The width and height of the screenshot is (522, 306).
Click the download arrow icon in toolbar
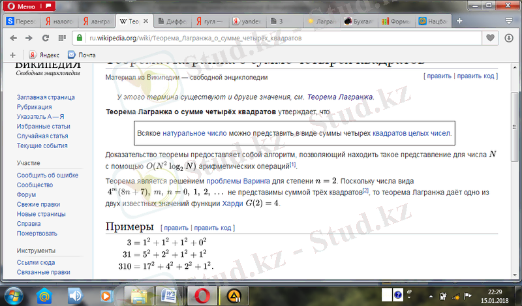point(509,38)
